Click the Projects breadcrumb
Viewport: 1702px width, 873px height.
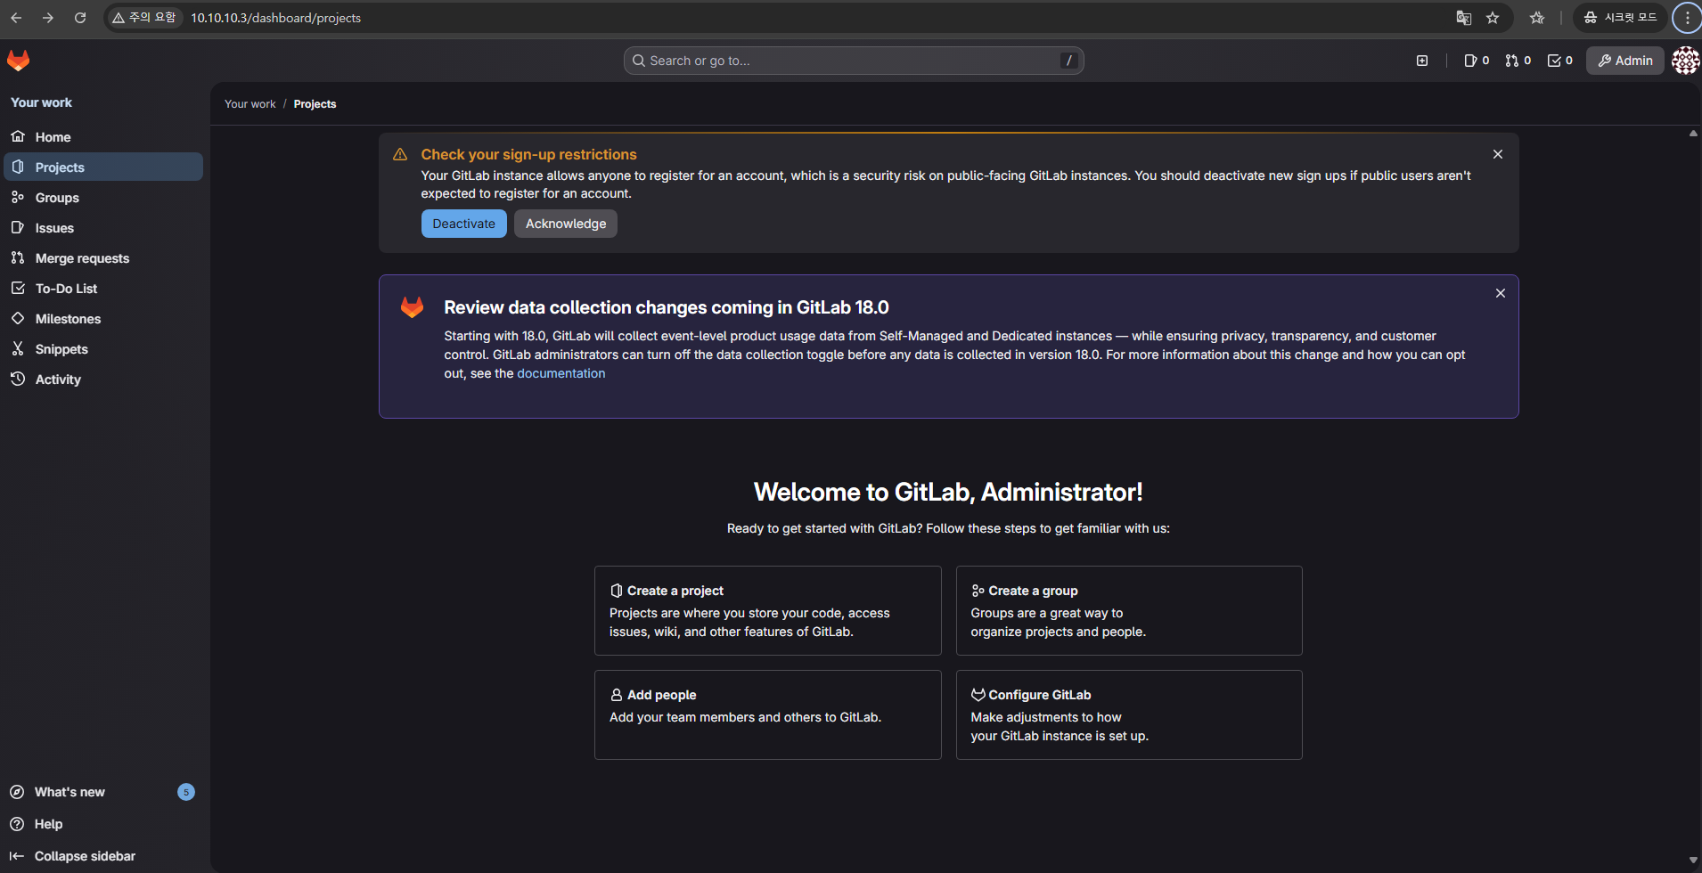(315, 104)
